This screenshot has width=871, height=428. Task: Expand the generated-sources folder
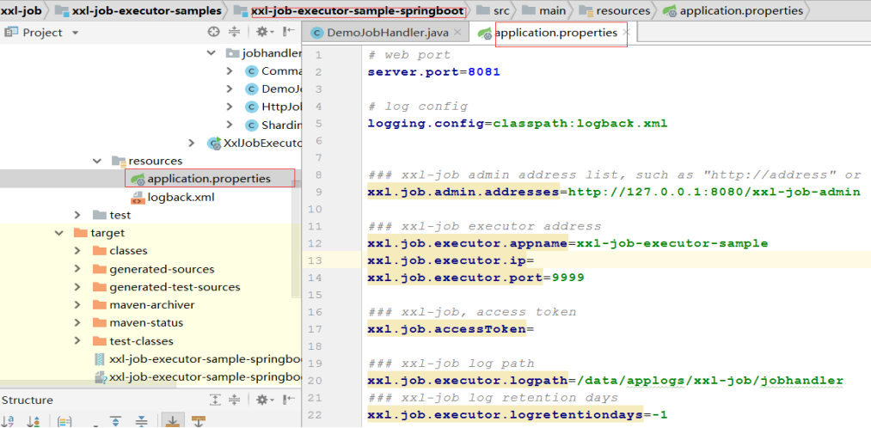click(77, 269)
